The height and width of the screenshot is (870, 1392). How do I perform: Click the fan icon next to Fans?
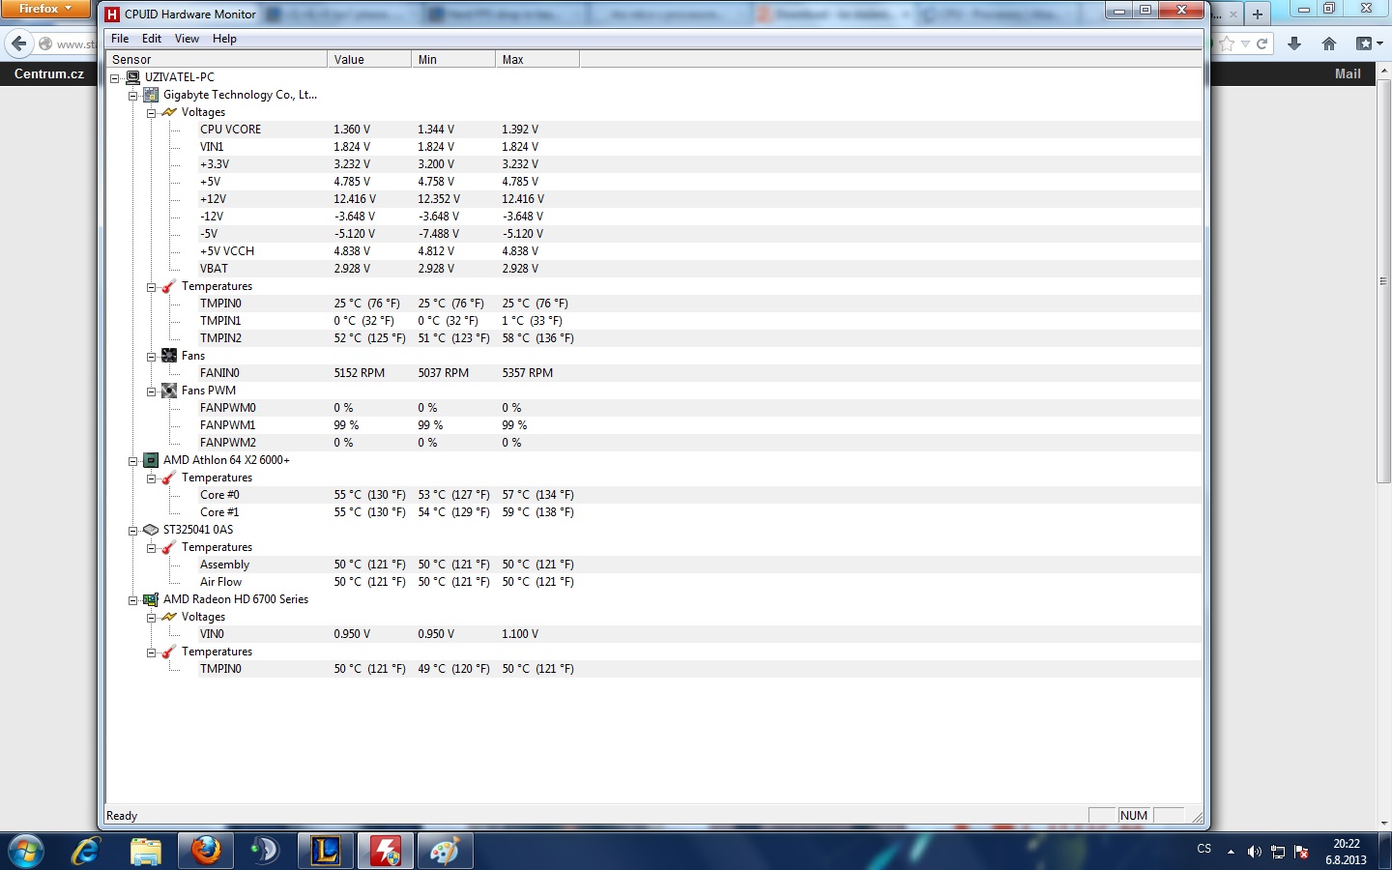(x=169, y=356)
